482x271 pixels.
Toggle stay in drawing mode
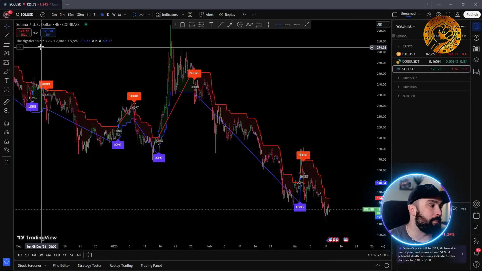pos(7,132)
